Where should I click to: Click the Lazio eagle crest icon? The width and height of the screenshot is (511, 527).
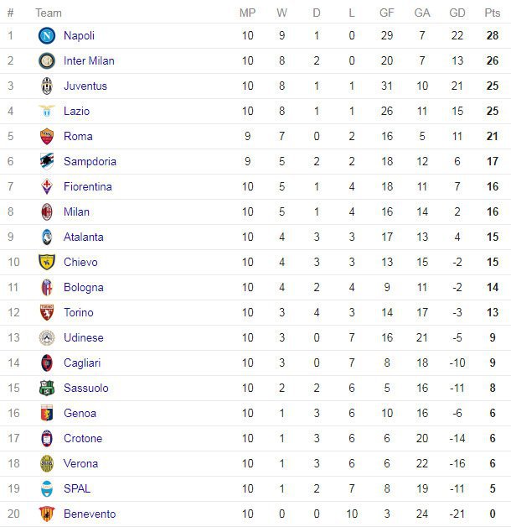coord(46,111)
